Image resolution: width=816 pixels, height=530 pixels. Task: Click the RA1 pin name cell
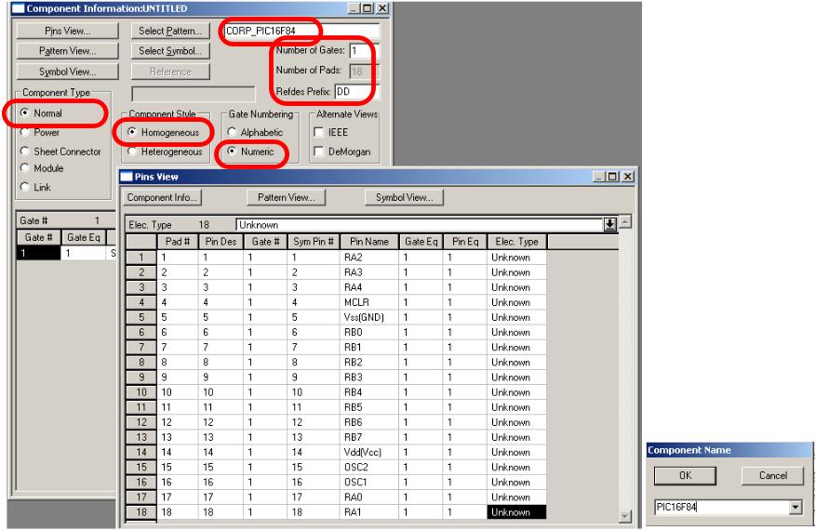click(369, 512)
